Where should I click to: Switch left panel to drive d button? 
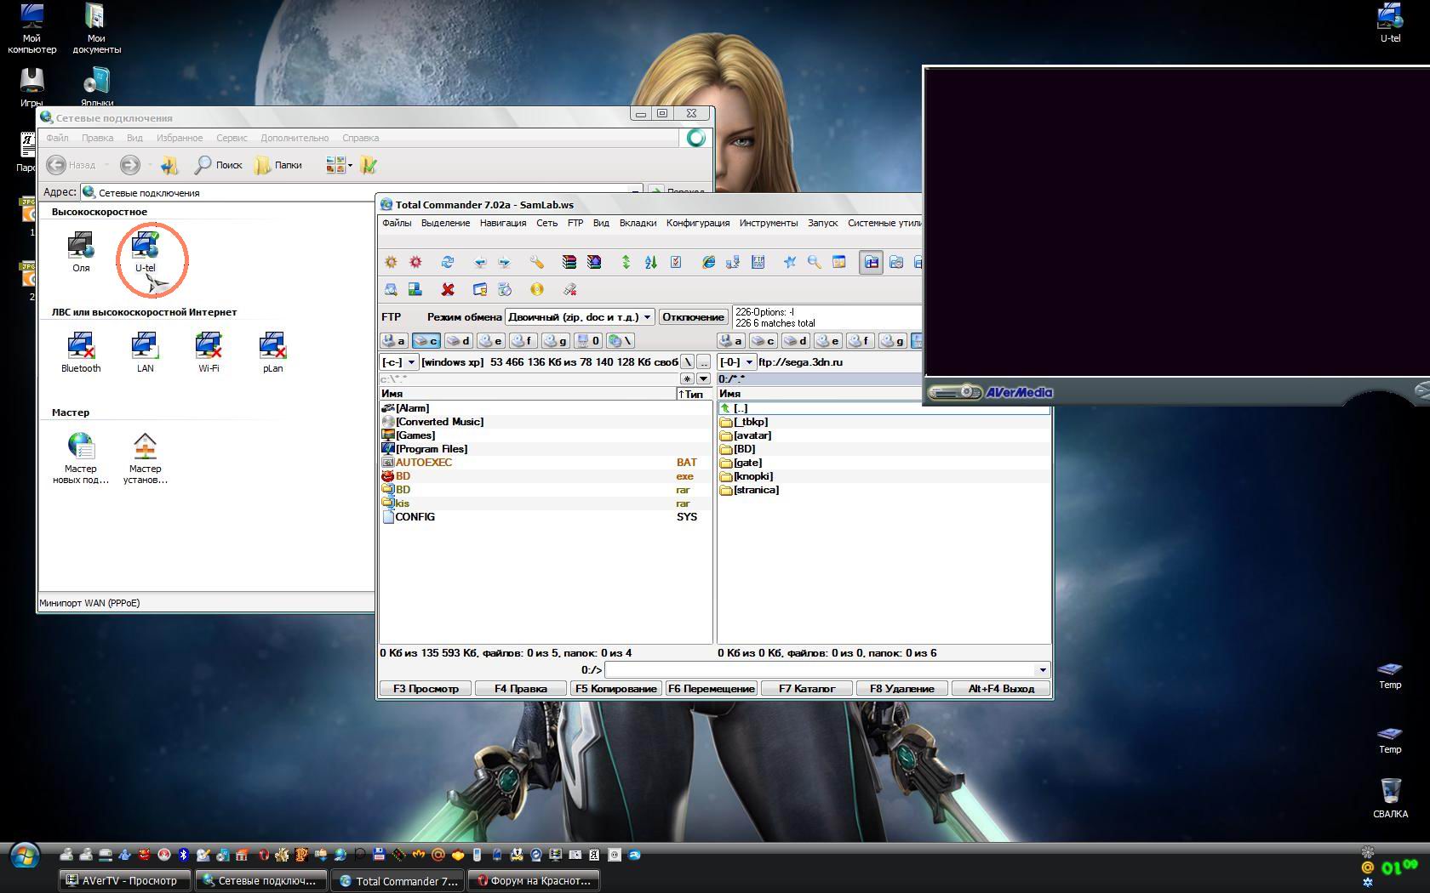click(458, 341)
